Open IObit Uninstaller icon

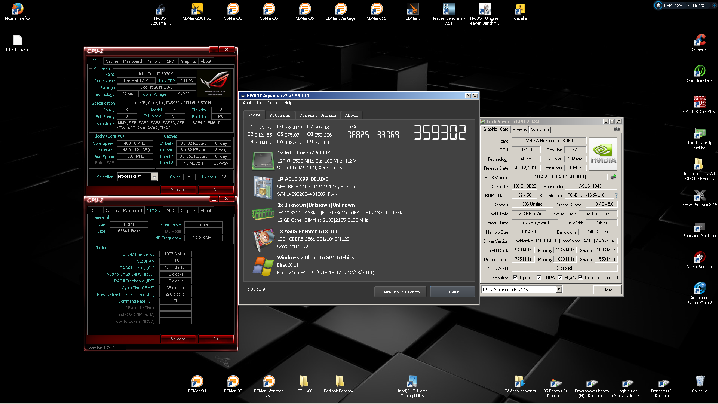coord(700,74)
